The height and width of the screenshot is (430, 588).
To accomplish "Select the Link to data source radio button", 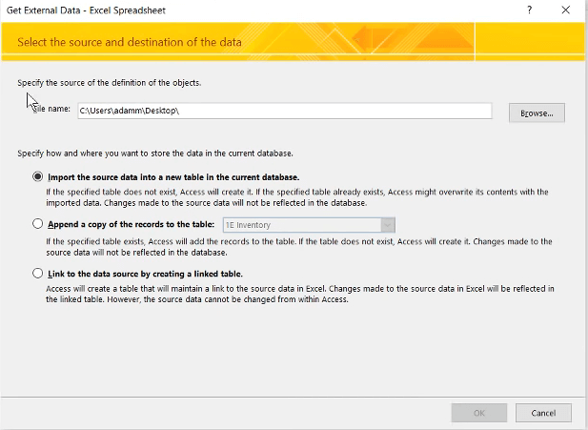I will [37, 273].
